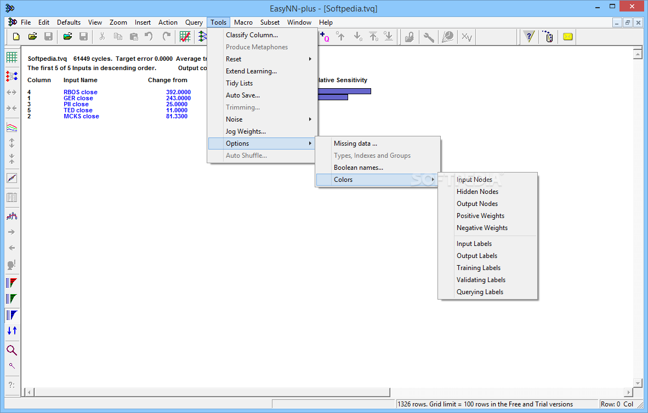Click the New file toolbar icon

click(x=16, y=37)
